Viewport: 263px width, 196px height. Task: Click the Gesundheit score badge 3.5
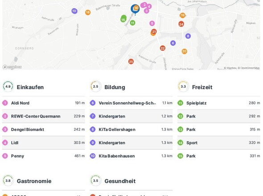pos(95,180)
